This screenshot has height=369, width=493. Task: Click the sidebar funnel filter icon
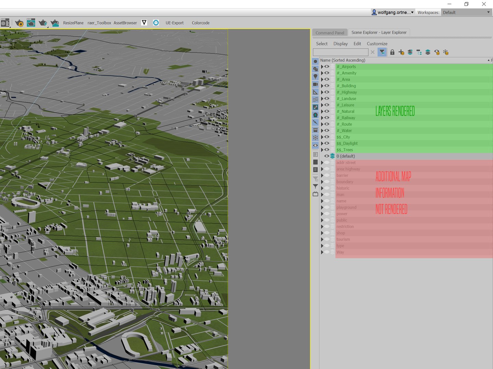[x=315, y=187]
